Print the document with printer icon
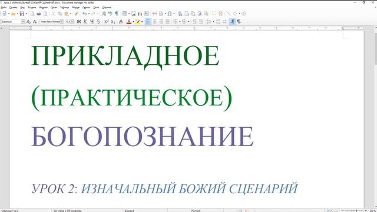The image size is (377, 212). point(39,14)
